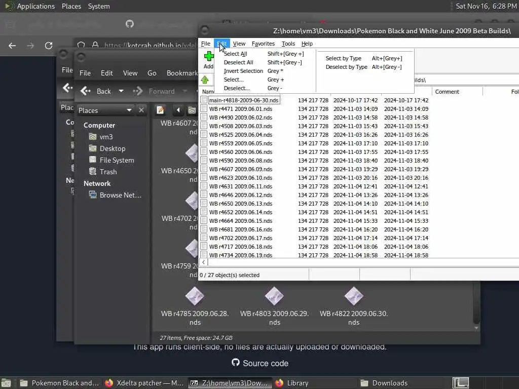Click the 7-Zip horizontal scrollbar left arrow
This screenshot has width=519, height=389.
204,262
